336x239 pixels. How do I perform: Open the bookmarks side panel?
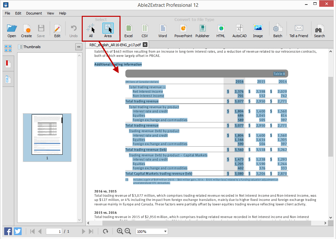tap(8, 64)
